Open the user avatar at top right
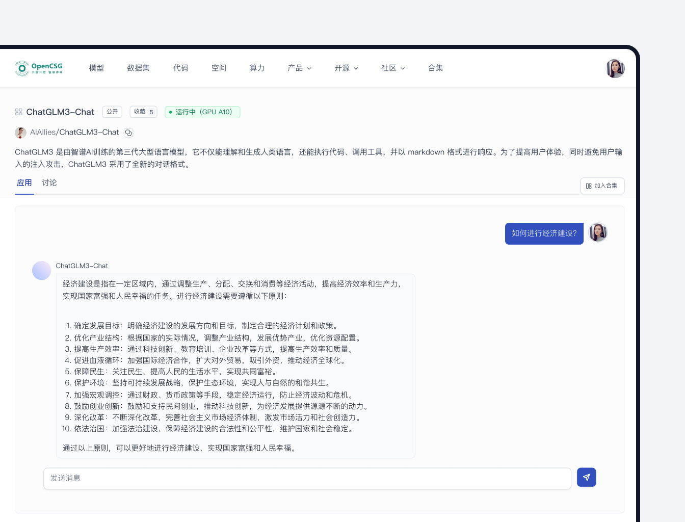685x522 pixels. click(x=615, y=68)
